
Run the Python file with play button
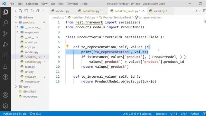(x=196, y=11)
